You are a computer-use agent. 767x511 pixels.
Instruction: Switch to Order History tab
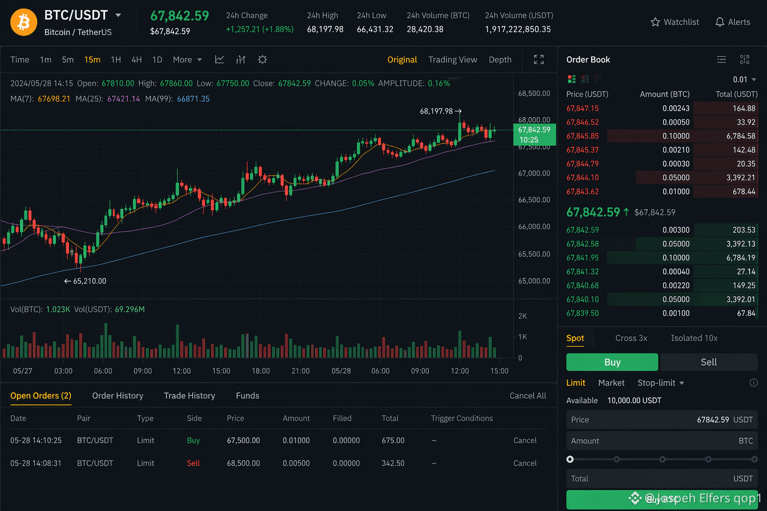(118, 396)
